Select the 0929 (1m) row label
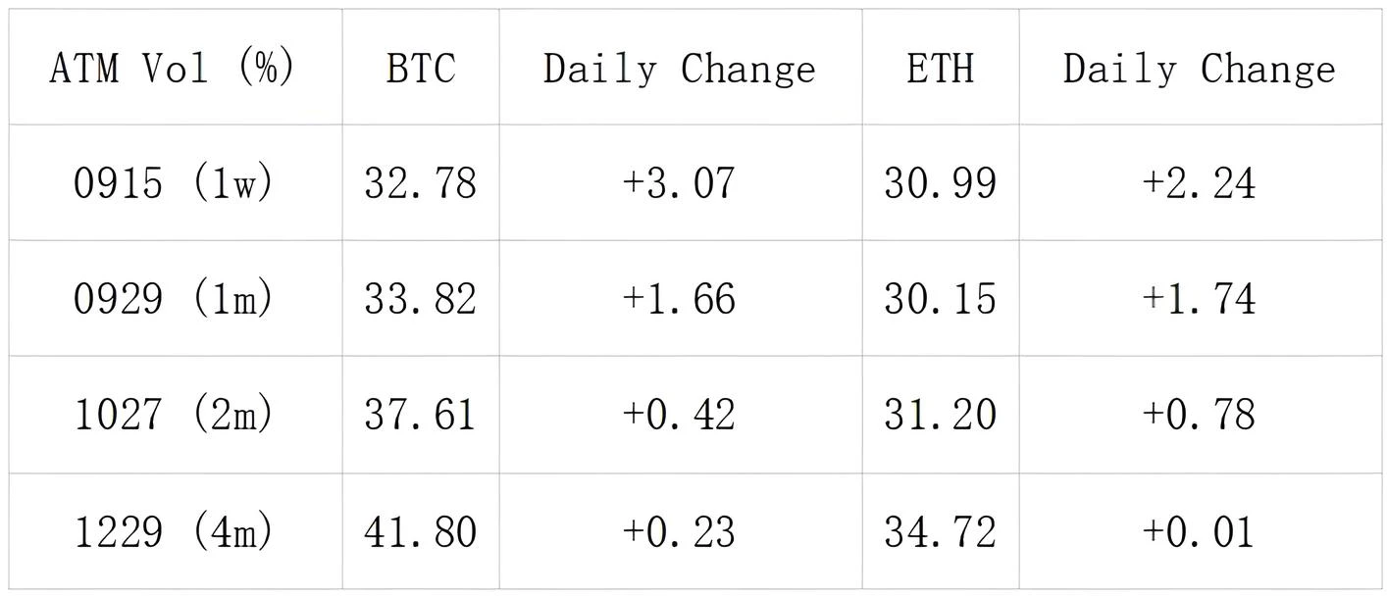1387x596 pixels. (x=173, y=298)
